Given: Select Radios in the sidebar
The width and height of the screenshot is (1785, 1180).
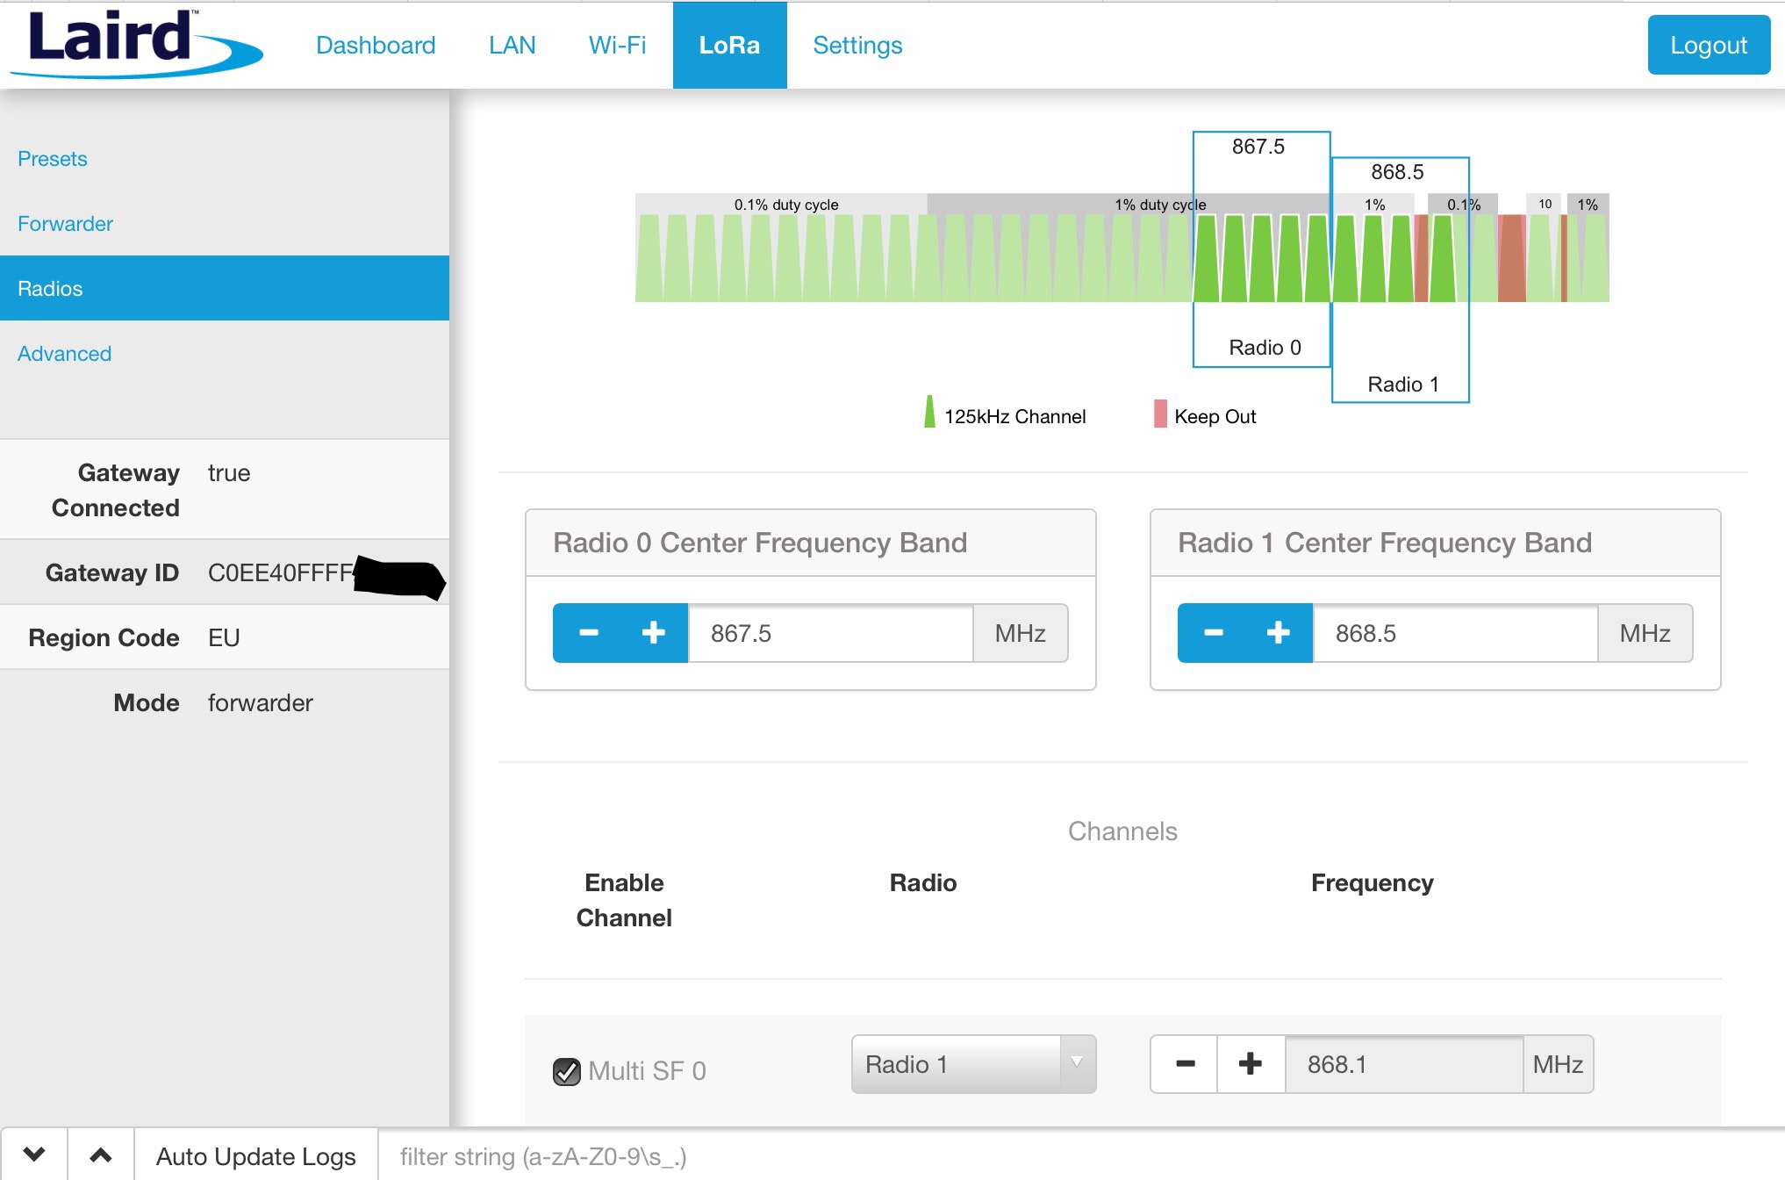Looking at the screenshot, I should [x=225, y=288].
